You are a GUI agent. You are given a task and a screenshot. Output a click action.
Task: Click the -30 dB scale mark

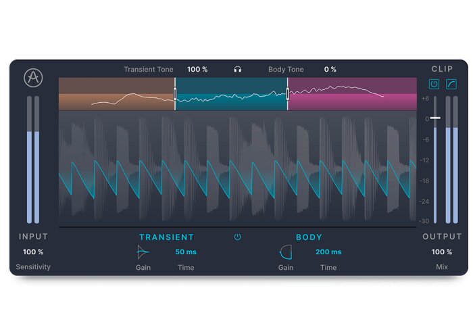[x=424, y=221]
